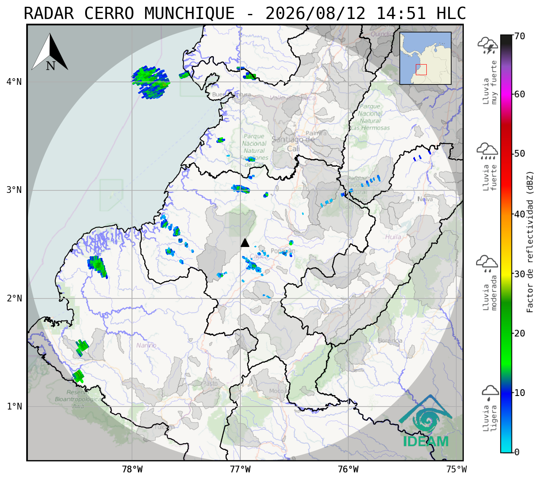Image resolution: width=552 pixels, height=480 pixels.
Task: Click the green 20 dBZ band on colorbar
Action: pos(506,333)
